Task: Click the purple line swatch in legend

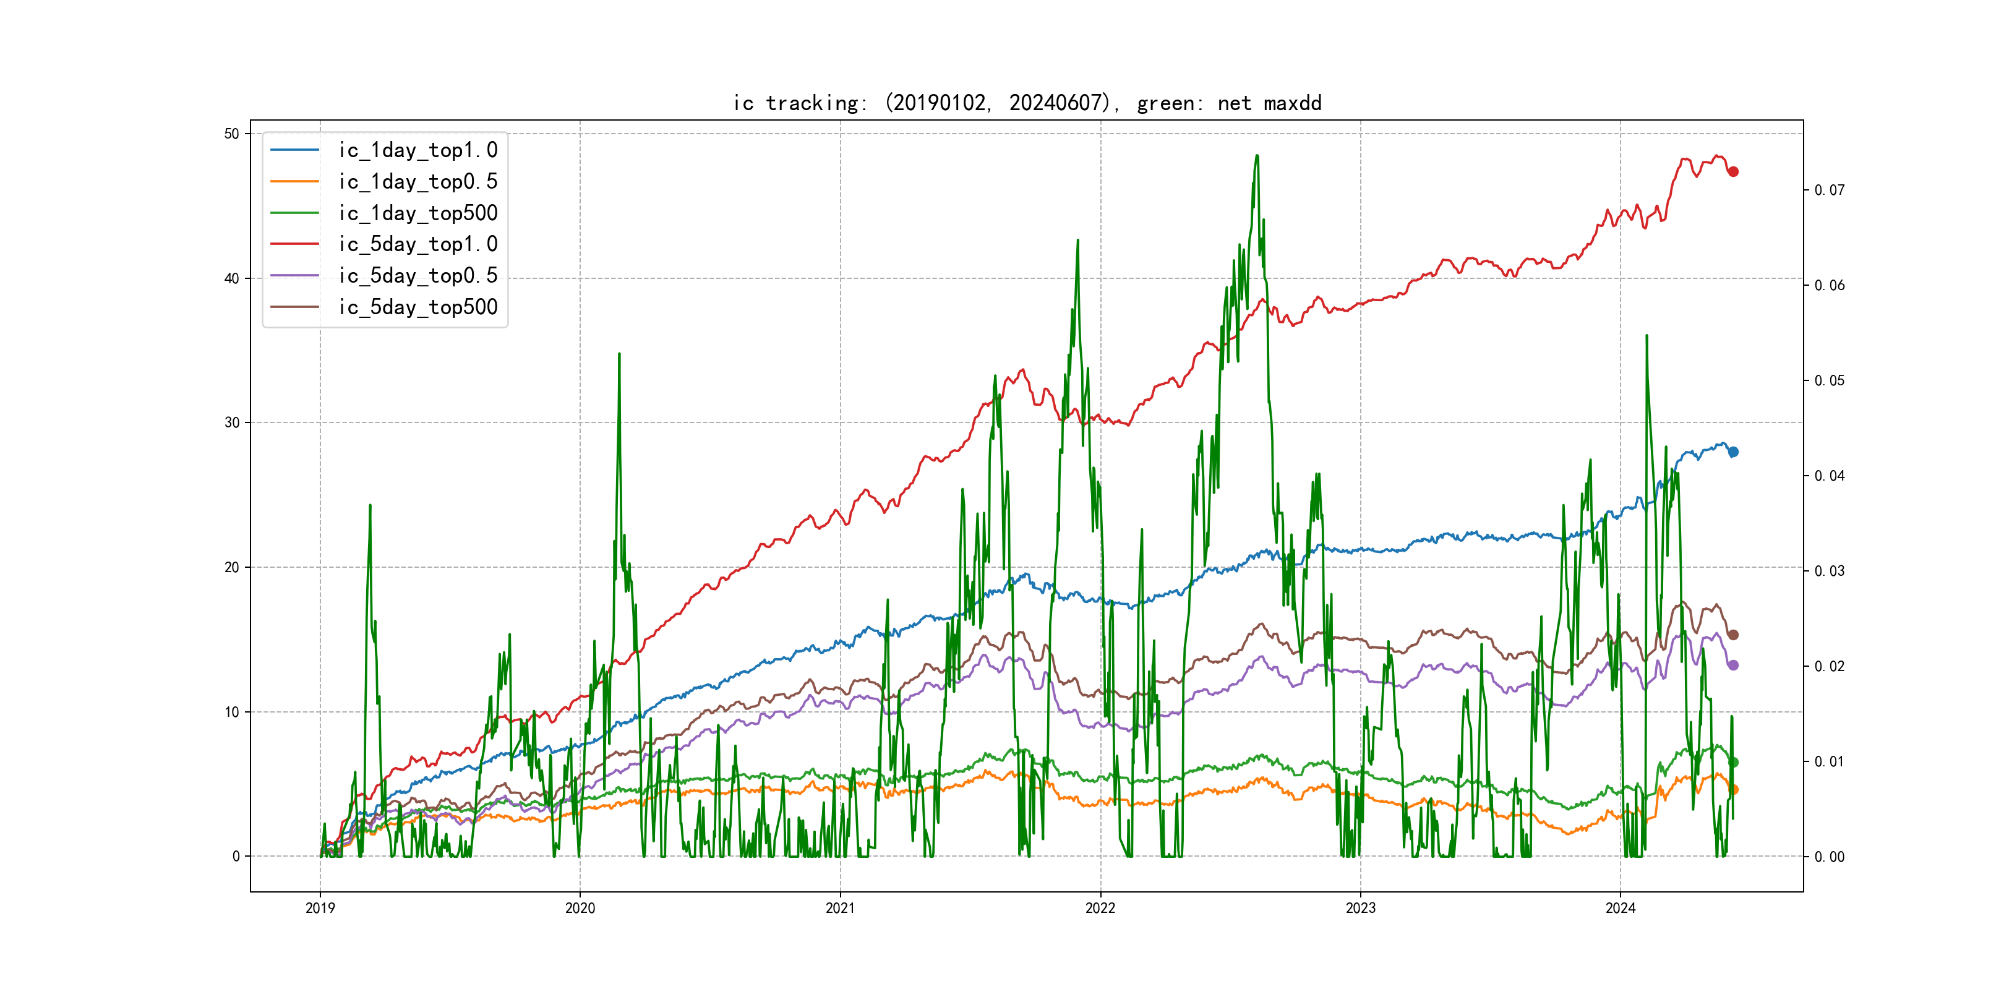Action: point(294,275)
